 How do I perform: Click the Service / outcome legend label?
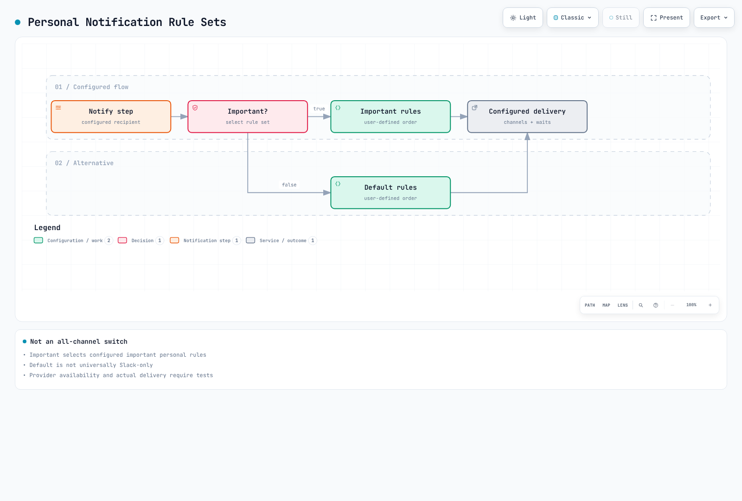point(283,241)
